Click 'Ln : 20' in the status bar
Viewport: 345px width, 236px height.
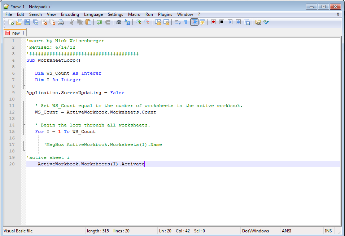click(x=165, y=231)
